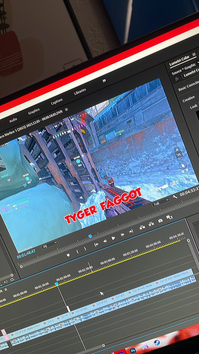Click the 00:03:30:00 timeline ruler mark
199x354 pixels.
130,253
